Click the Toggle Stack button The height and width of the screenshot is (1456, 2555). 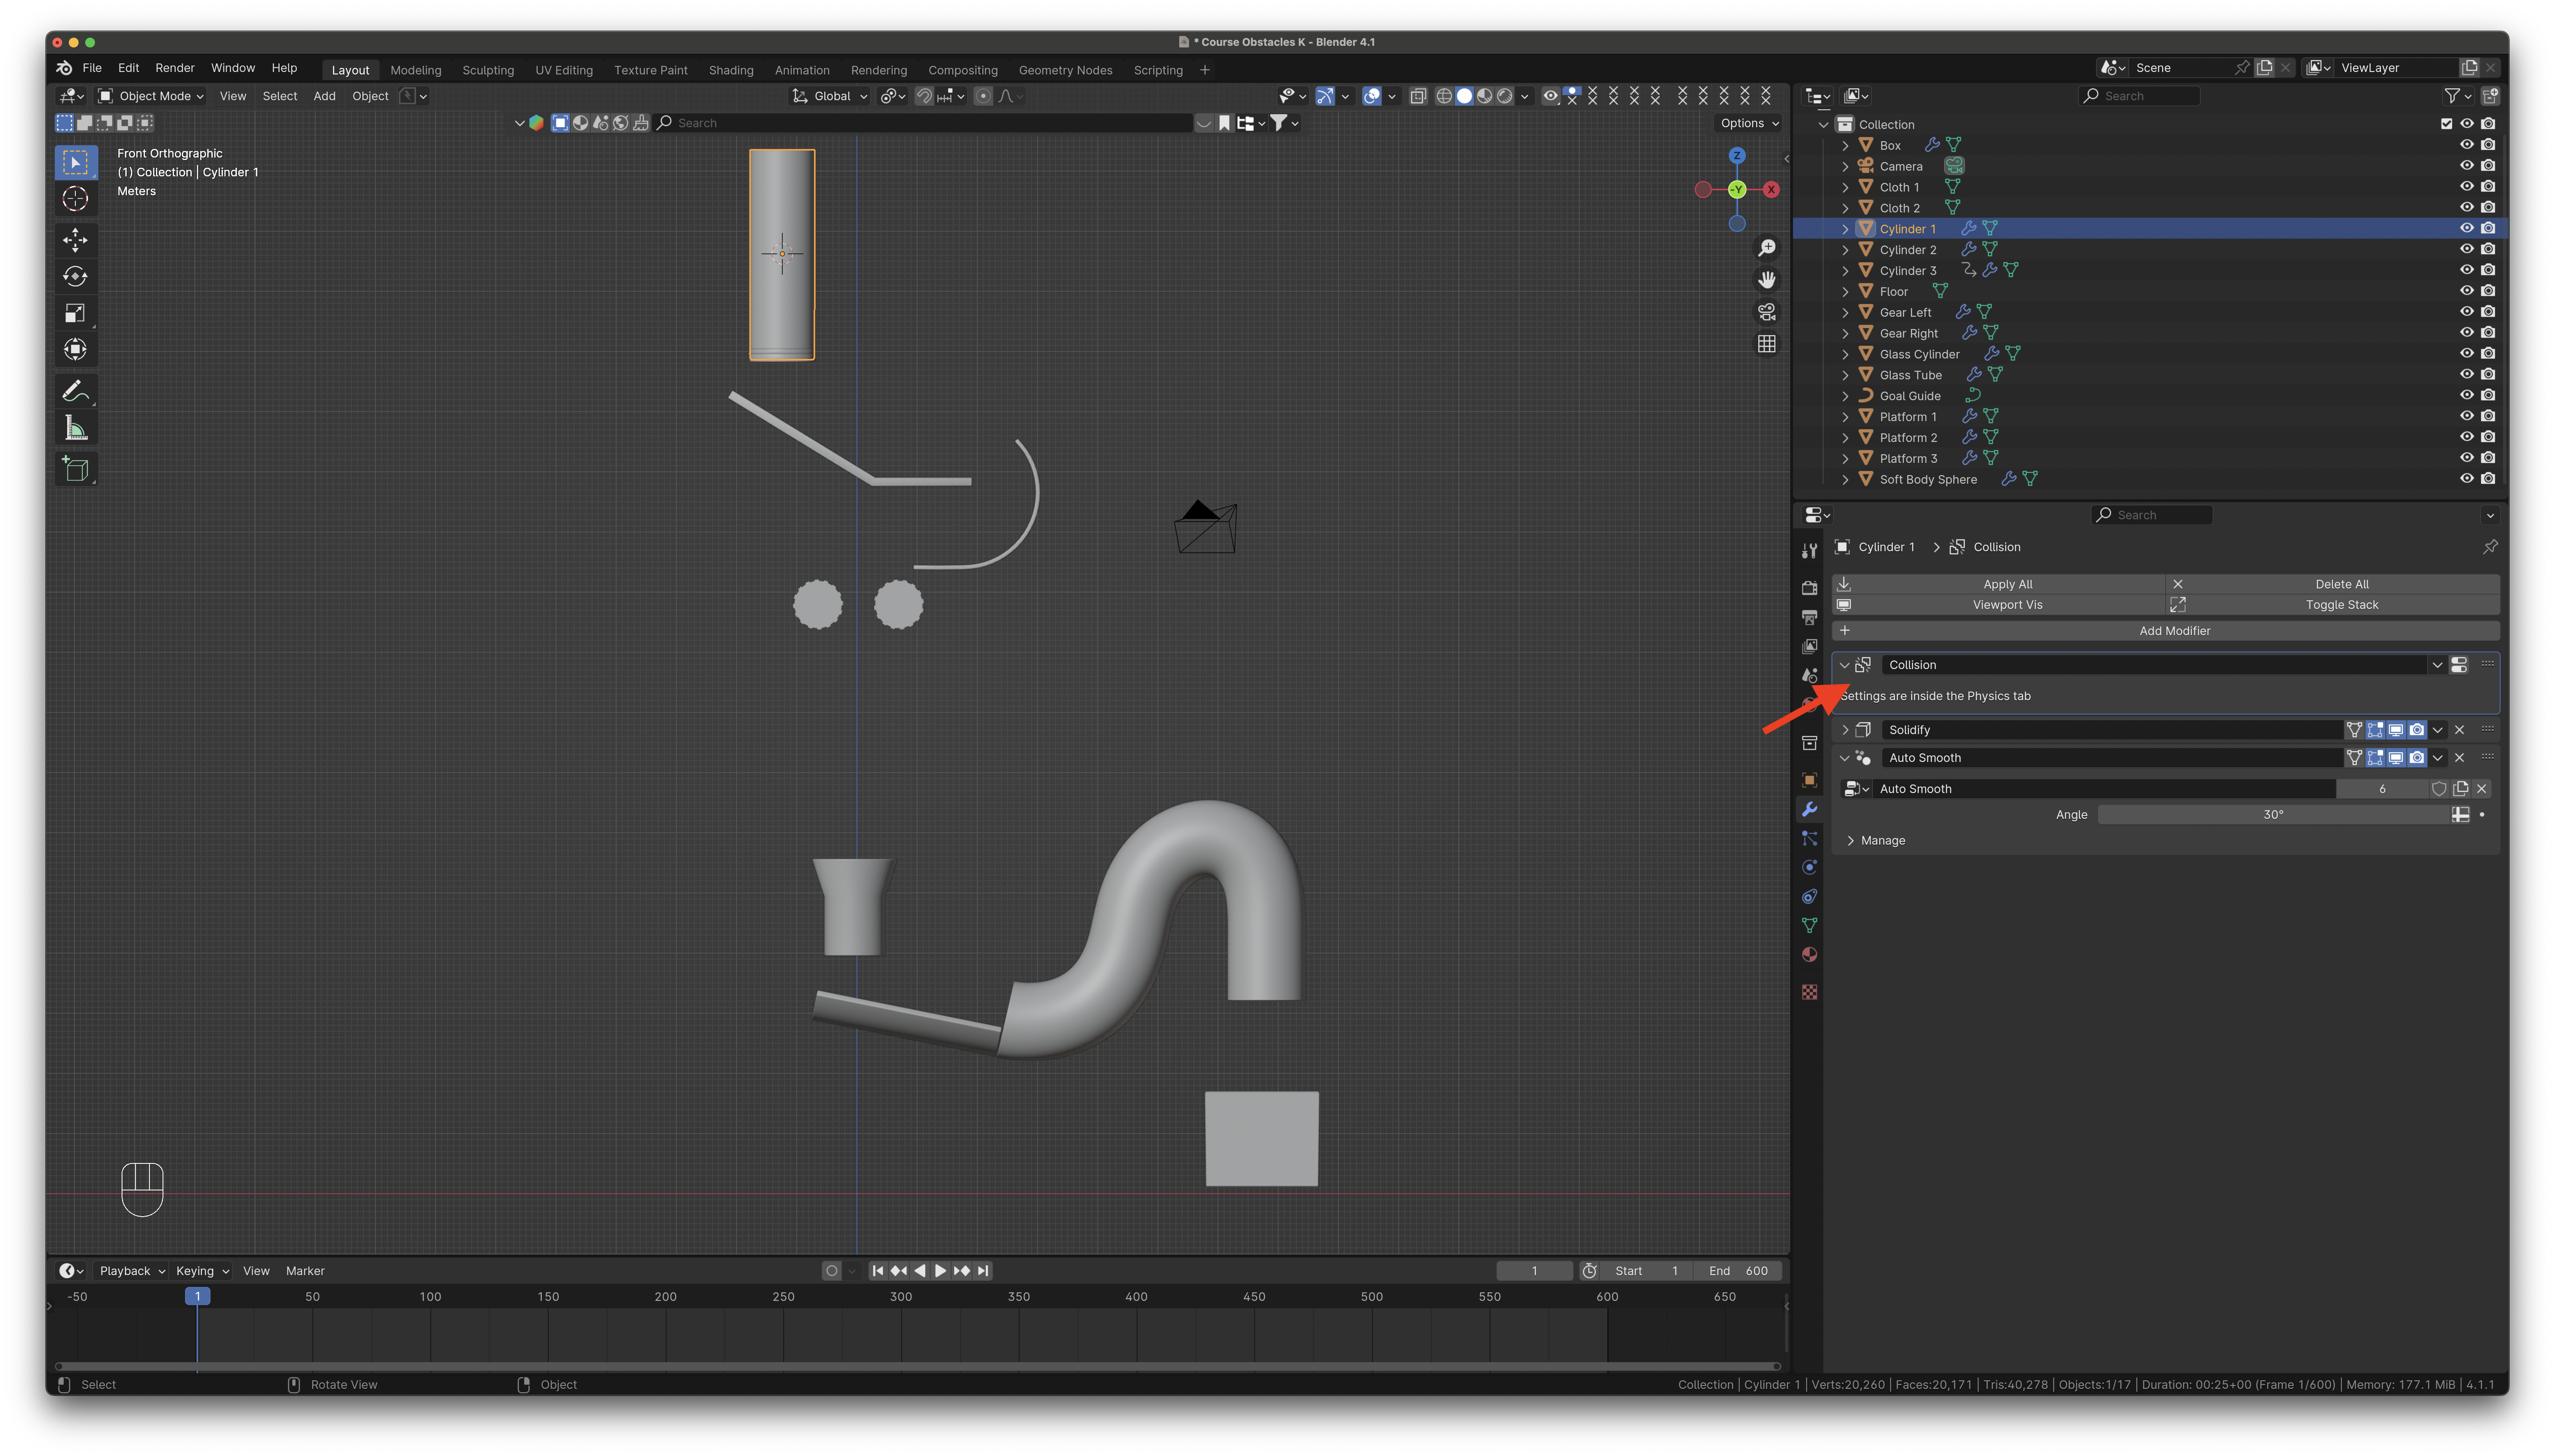(2333, 605)
